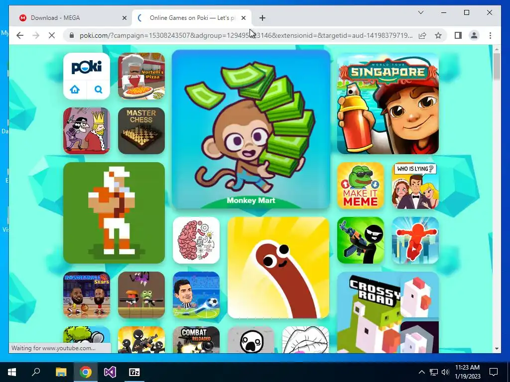Viewport: 510px width, 382px height.
Task: Open a new browser tab
Action: 262,18
